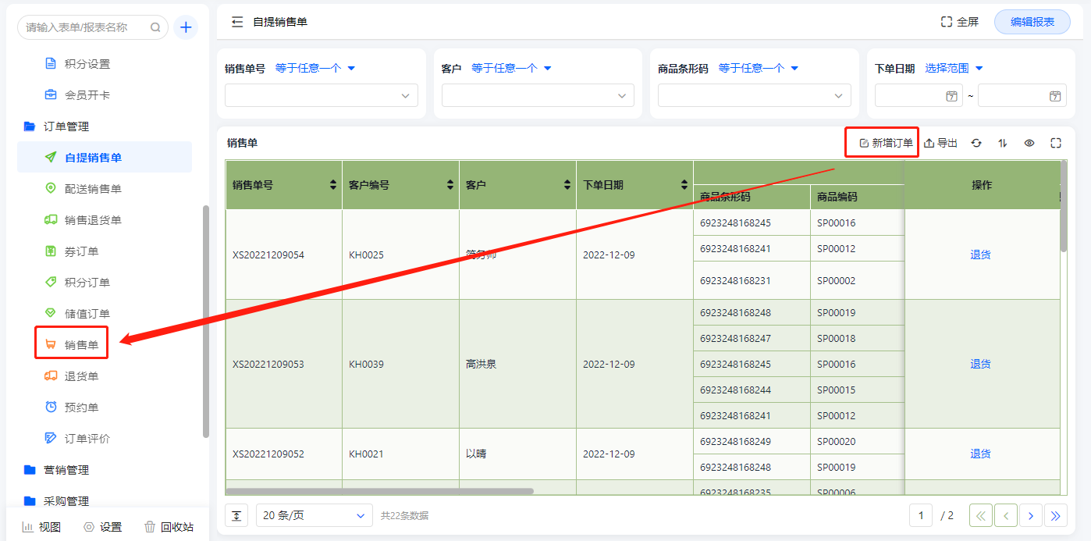
Task: Open the 回收站 recycle bin
Action: [169, 527]
